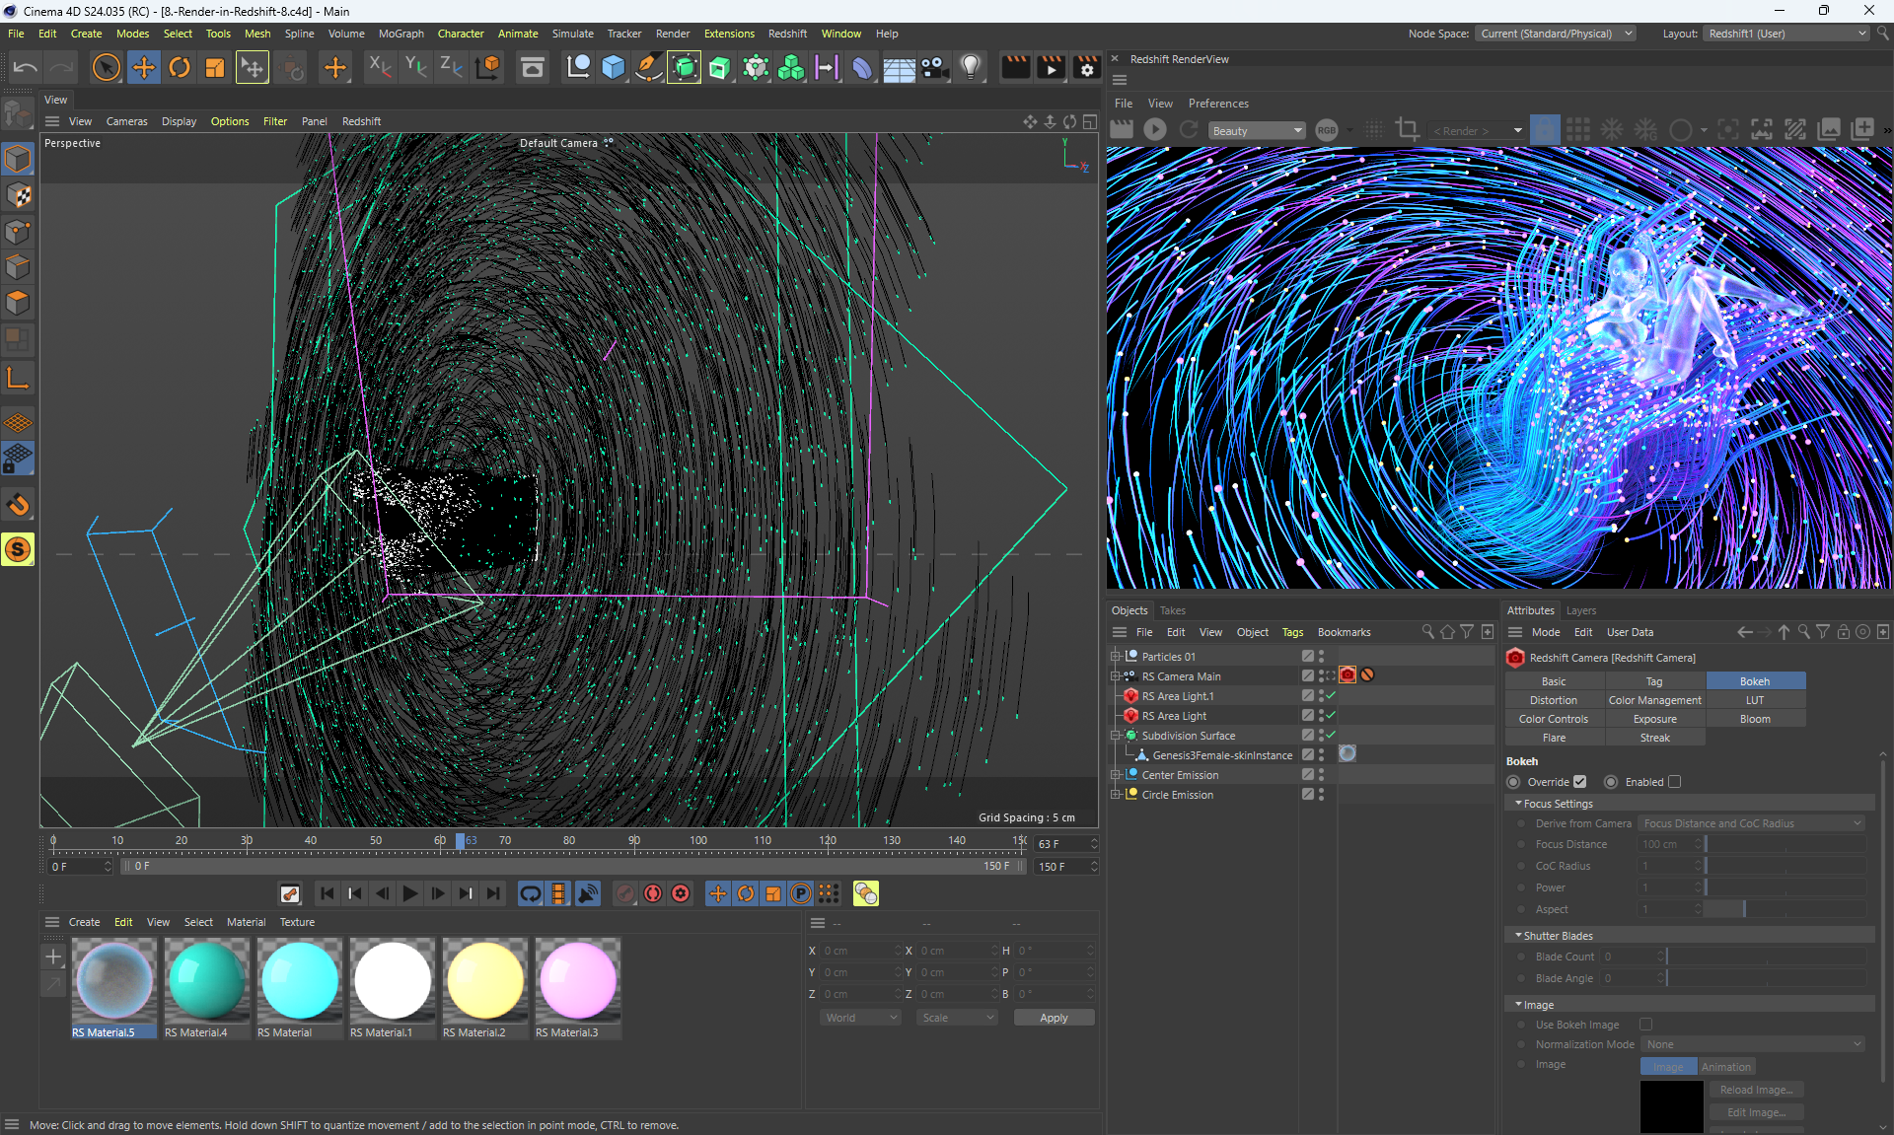1894x1135 pixels.
Task: Click the Scale tool icon
Action: (x=215, y=68)
